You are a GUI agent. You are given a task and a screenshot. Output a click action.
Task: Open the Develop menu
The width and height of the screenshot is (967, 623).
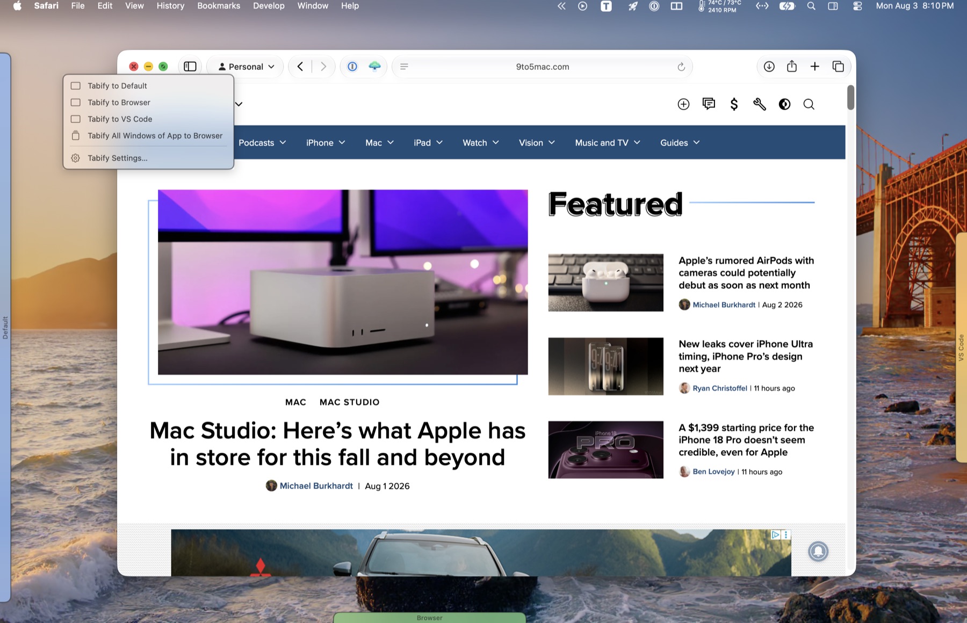[x=269, y=6]
